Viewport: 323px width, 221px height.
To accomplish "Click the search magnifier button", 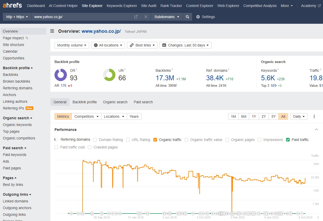I will tap(187, 17).
